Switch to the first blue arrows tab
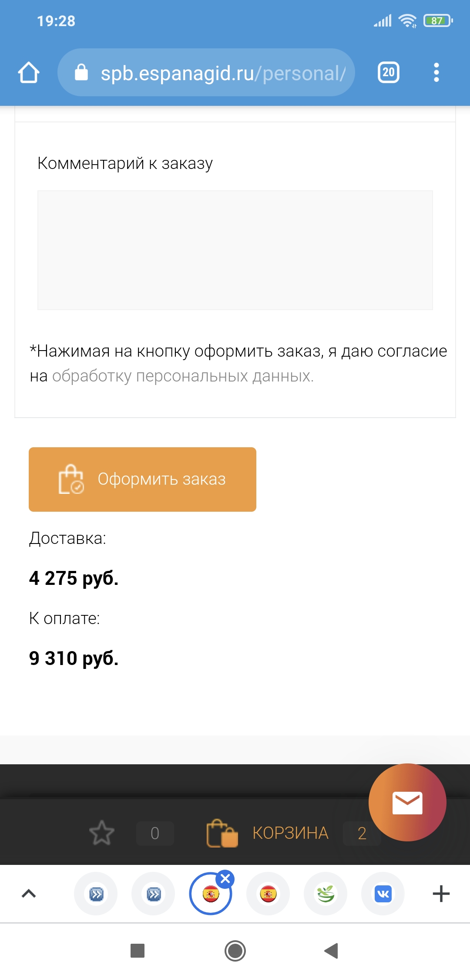The height and width of the screenshot is (979, 470). [96, 894]
